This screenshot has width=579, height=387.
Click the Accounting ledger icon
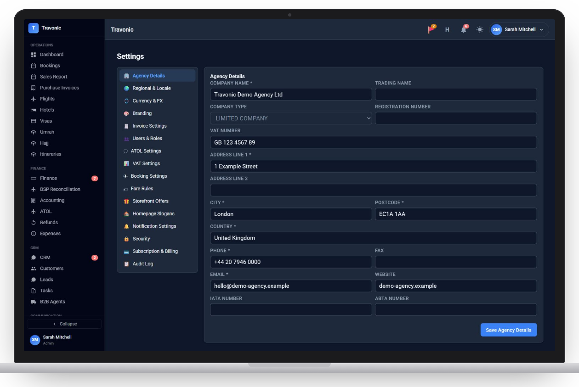pos(34,200)
